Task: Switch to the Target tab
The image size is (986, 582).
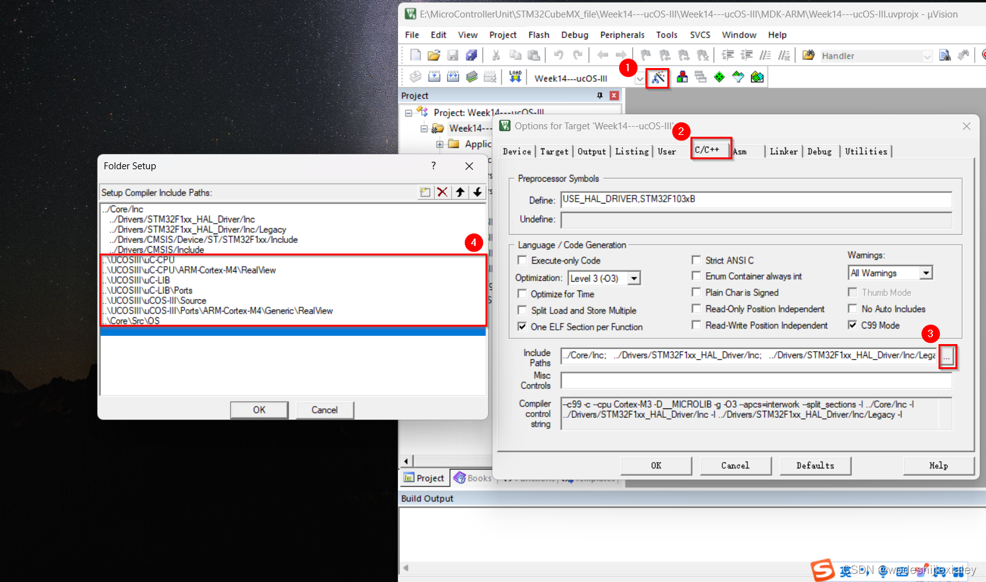Action: tap(554, 152)
